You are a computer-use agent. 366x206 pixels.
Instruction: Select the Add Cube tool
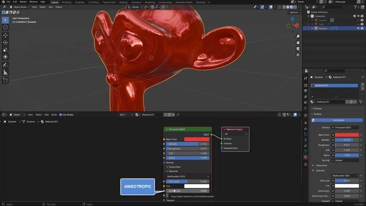pyautogui.click(x=5, y=80)
